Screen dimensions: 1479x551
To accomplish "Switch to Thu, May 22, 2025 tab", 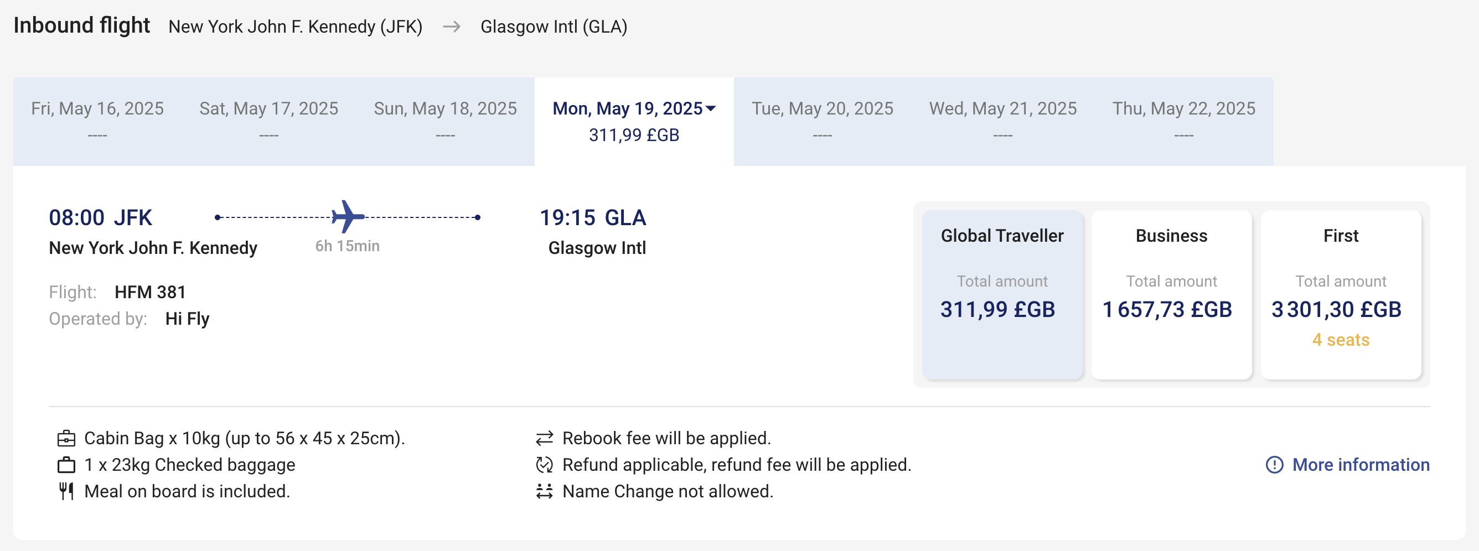I will click(x=1184, y=122).
